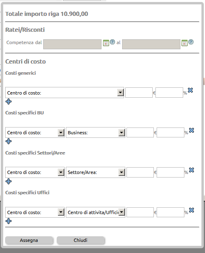Viewport: 205px width, 253px height.
Task: Remove the Costi specifici BU row
Action: click(x=192, y=130)
